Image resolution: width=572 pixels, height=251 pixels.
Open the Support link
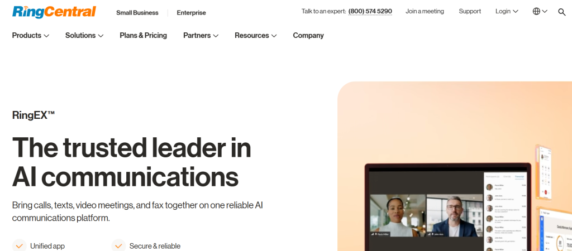point(470,11)
